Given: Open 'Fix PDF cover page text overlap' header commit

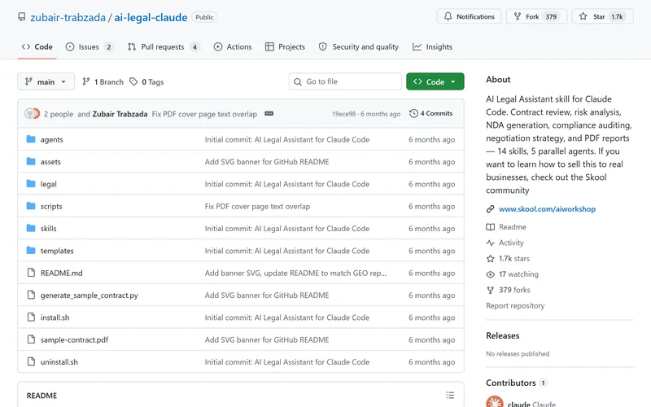Looking at the screenshot, I should point(204,114).
